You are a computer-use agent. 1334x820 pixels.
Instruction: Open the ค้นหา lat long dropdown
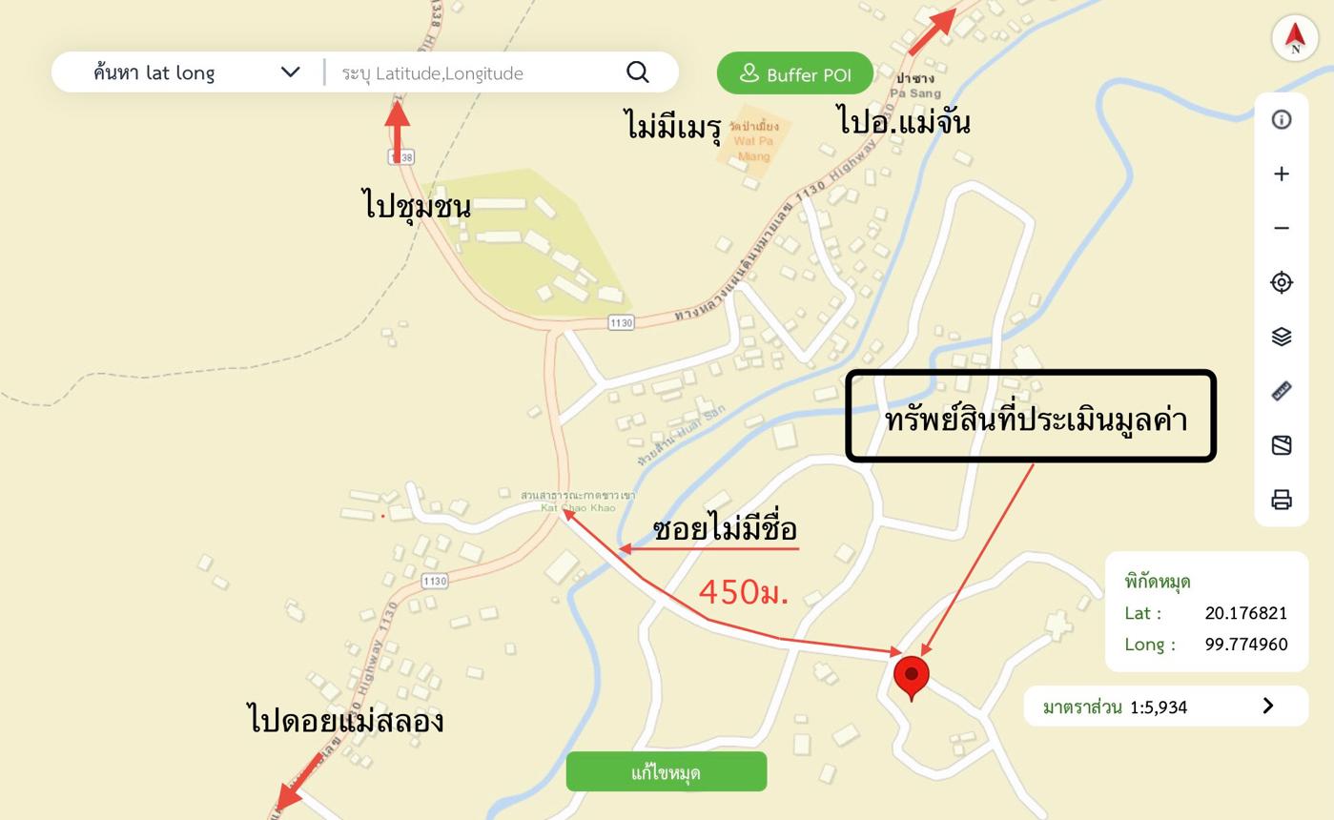coord(196,72)
